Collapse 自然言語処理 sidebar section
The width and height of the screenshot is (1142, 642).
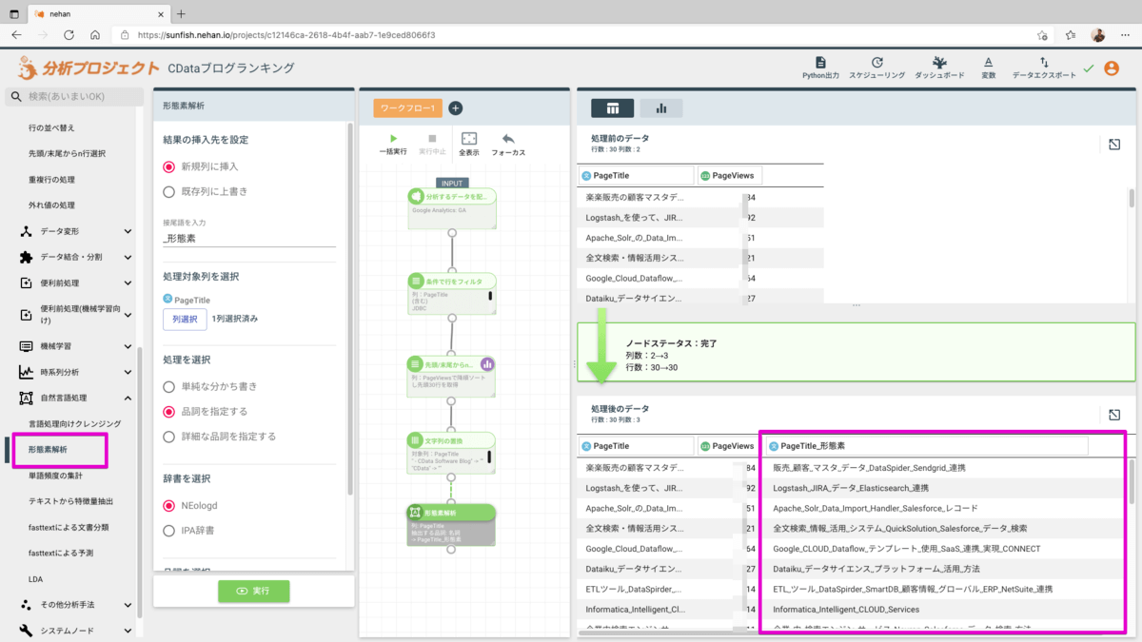point(128,398)
